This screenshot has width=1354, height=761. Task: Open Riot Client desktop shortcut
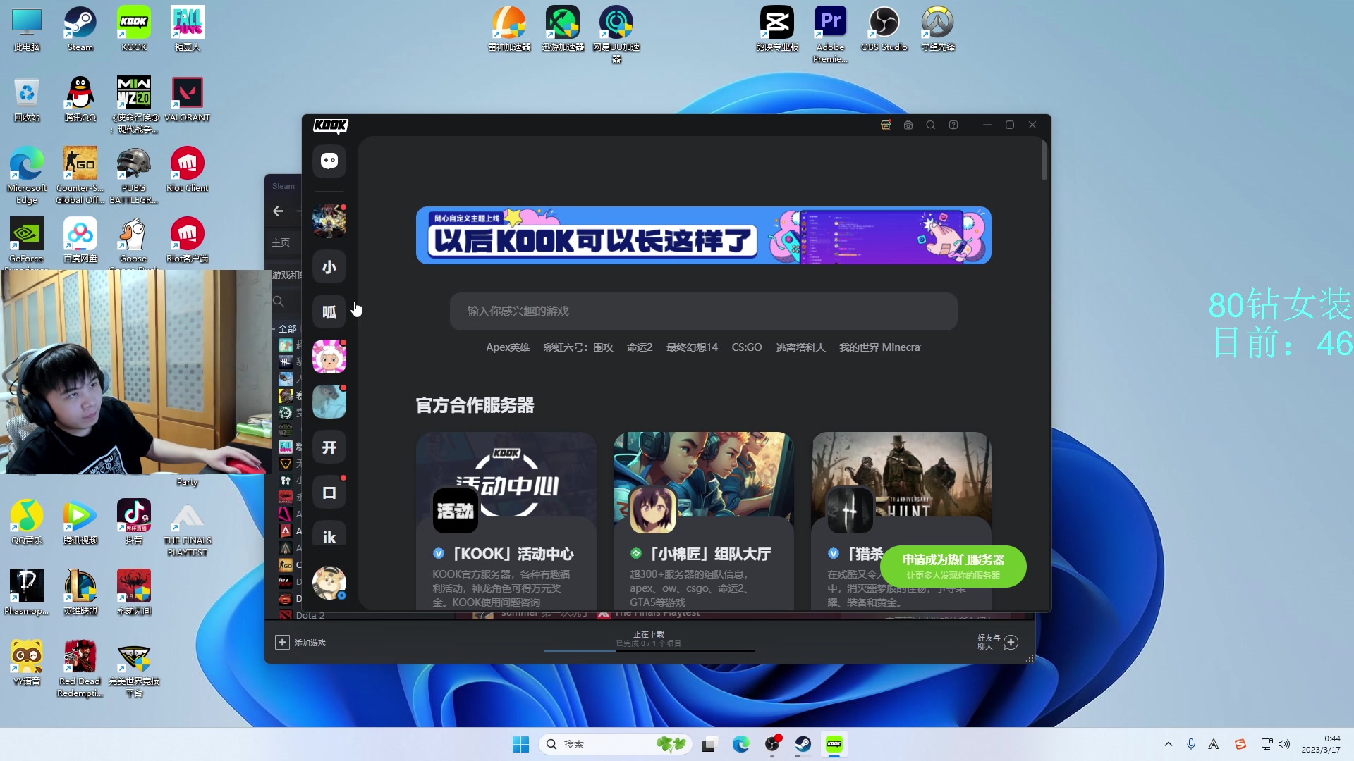pos(188,170)
